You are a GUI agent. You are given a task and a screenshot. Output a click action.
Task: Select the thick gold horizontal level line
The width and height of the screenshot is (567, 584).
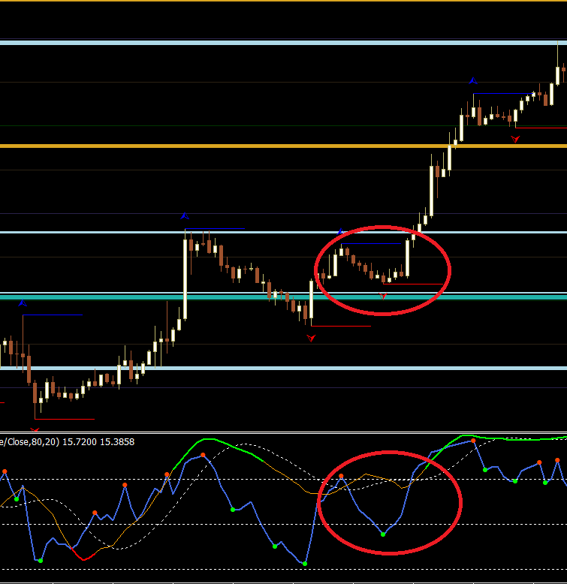pos(284,146)
